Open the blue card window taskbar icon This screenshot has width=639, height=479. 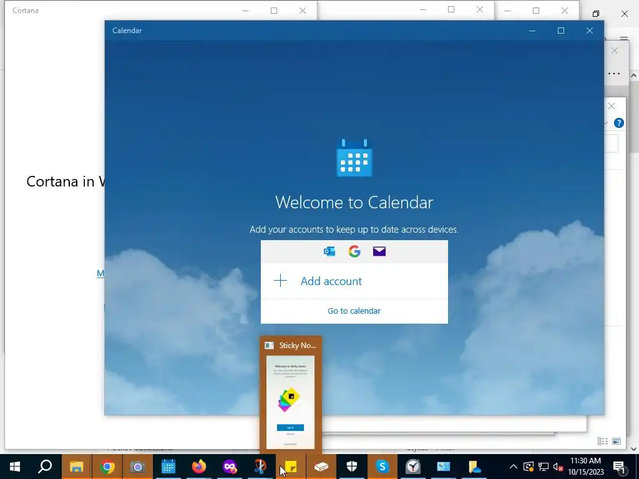pos(444,467)
